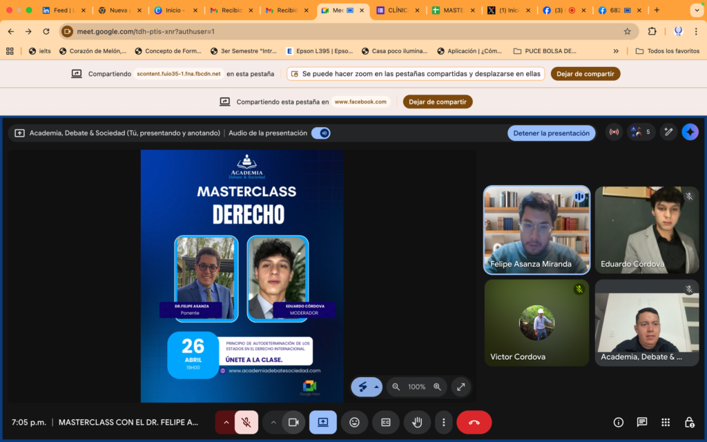The image size is (707, 442).
Task: Zoom in on the shared presentation
Action: [x=437, y=387]
